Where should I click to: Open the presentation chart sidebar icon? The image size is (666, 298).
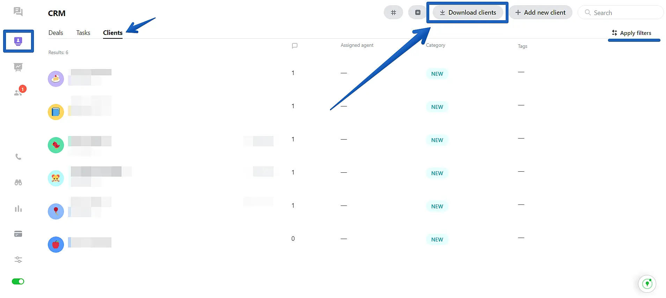pyautogui.click(x=18, y=67)
